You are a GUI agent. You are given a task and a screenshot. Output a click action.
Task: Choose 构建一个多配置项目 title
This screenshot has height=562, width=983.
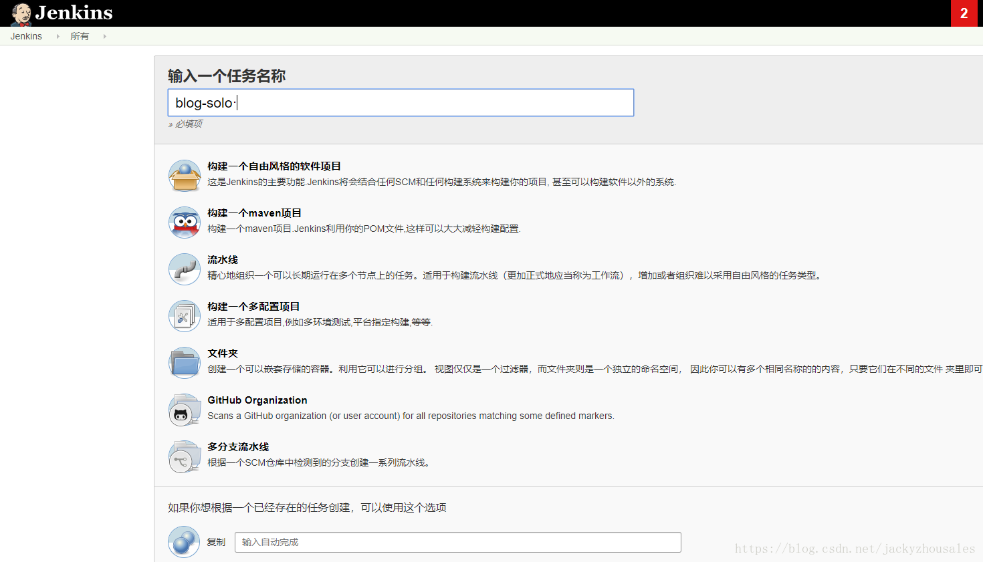click(253, 307)
